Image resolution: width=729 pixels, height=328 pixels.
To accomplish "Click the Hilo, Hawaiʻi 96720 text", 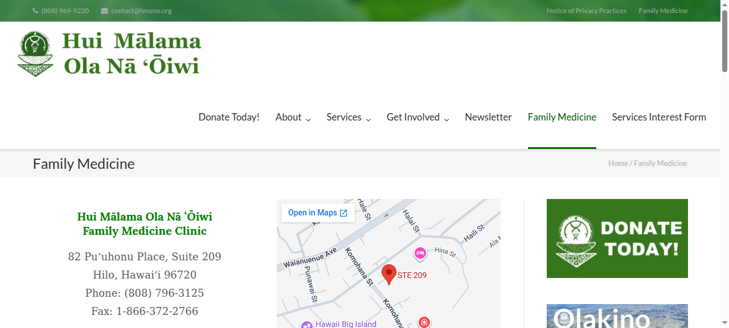I will (145, 275).
